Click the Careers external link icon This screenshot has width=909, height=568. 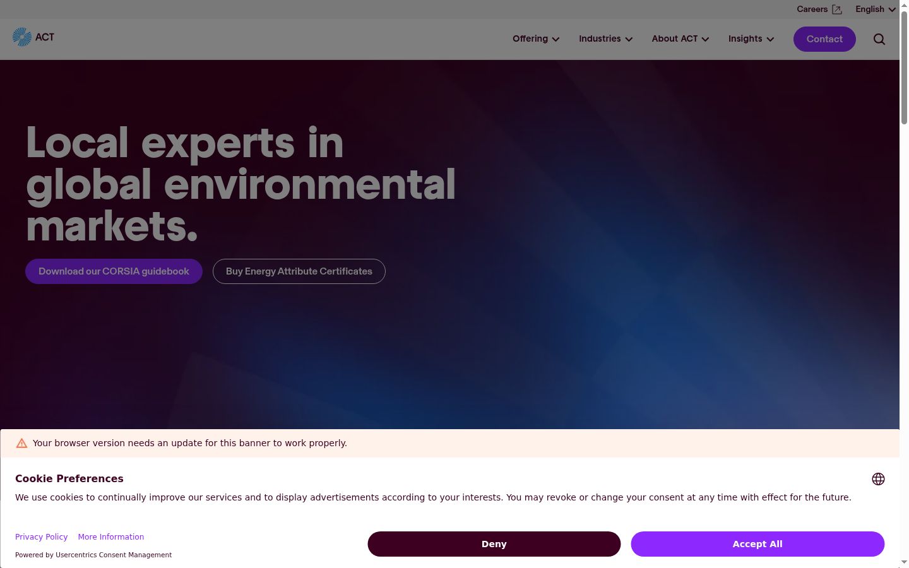pos(837,9)
